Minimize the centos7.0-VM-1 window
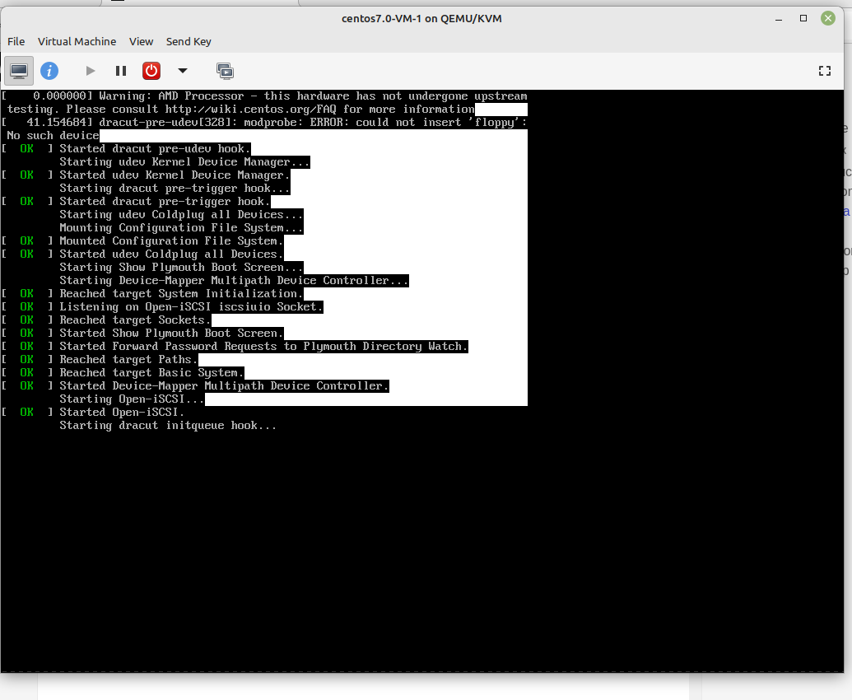Viewport: 852px width, 700px height. pyautogui.click(x=779, y=18)
